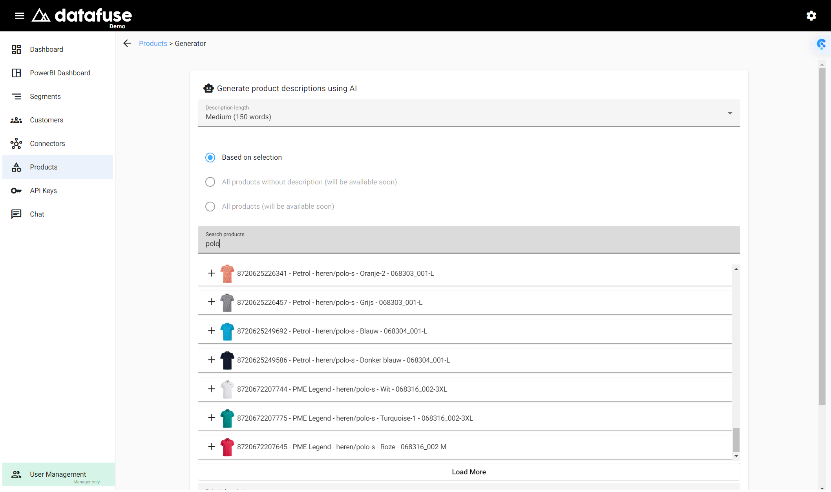831x492 pixels.
Task: Select All products without description radio
Action: (210, 182)
